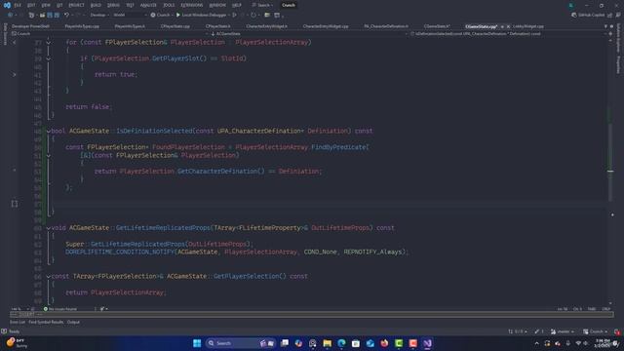Open the Window menu

(217, 5)
